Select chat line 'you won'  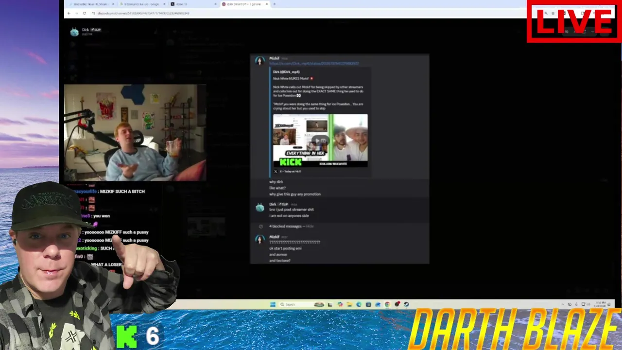coord(102,216)
